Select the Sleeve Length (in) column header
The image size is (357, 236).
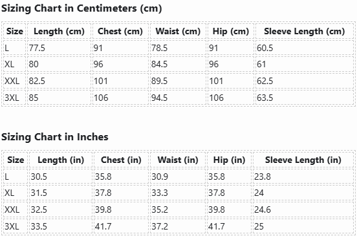tap(303, 160)
